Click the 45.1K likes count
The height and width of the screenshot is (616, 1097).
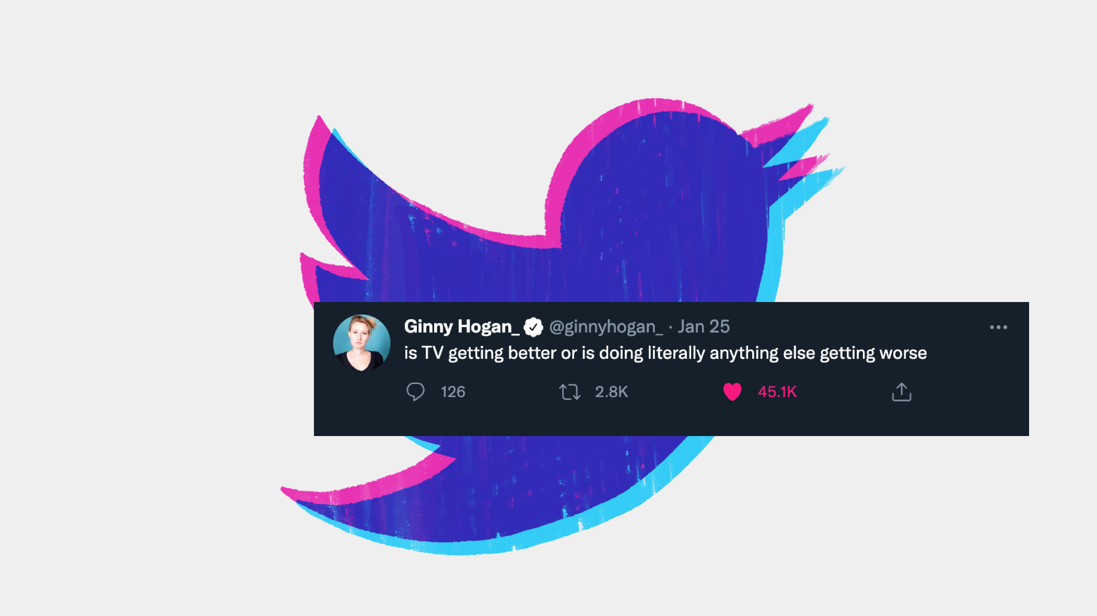click(x=777, y=392)
